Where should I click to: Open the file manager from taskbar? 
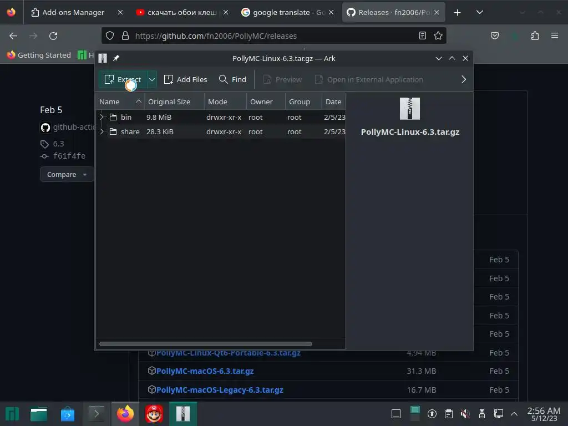[39, 414]
